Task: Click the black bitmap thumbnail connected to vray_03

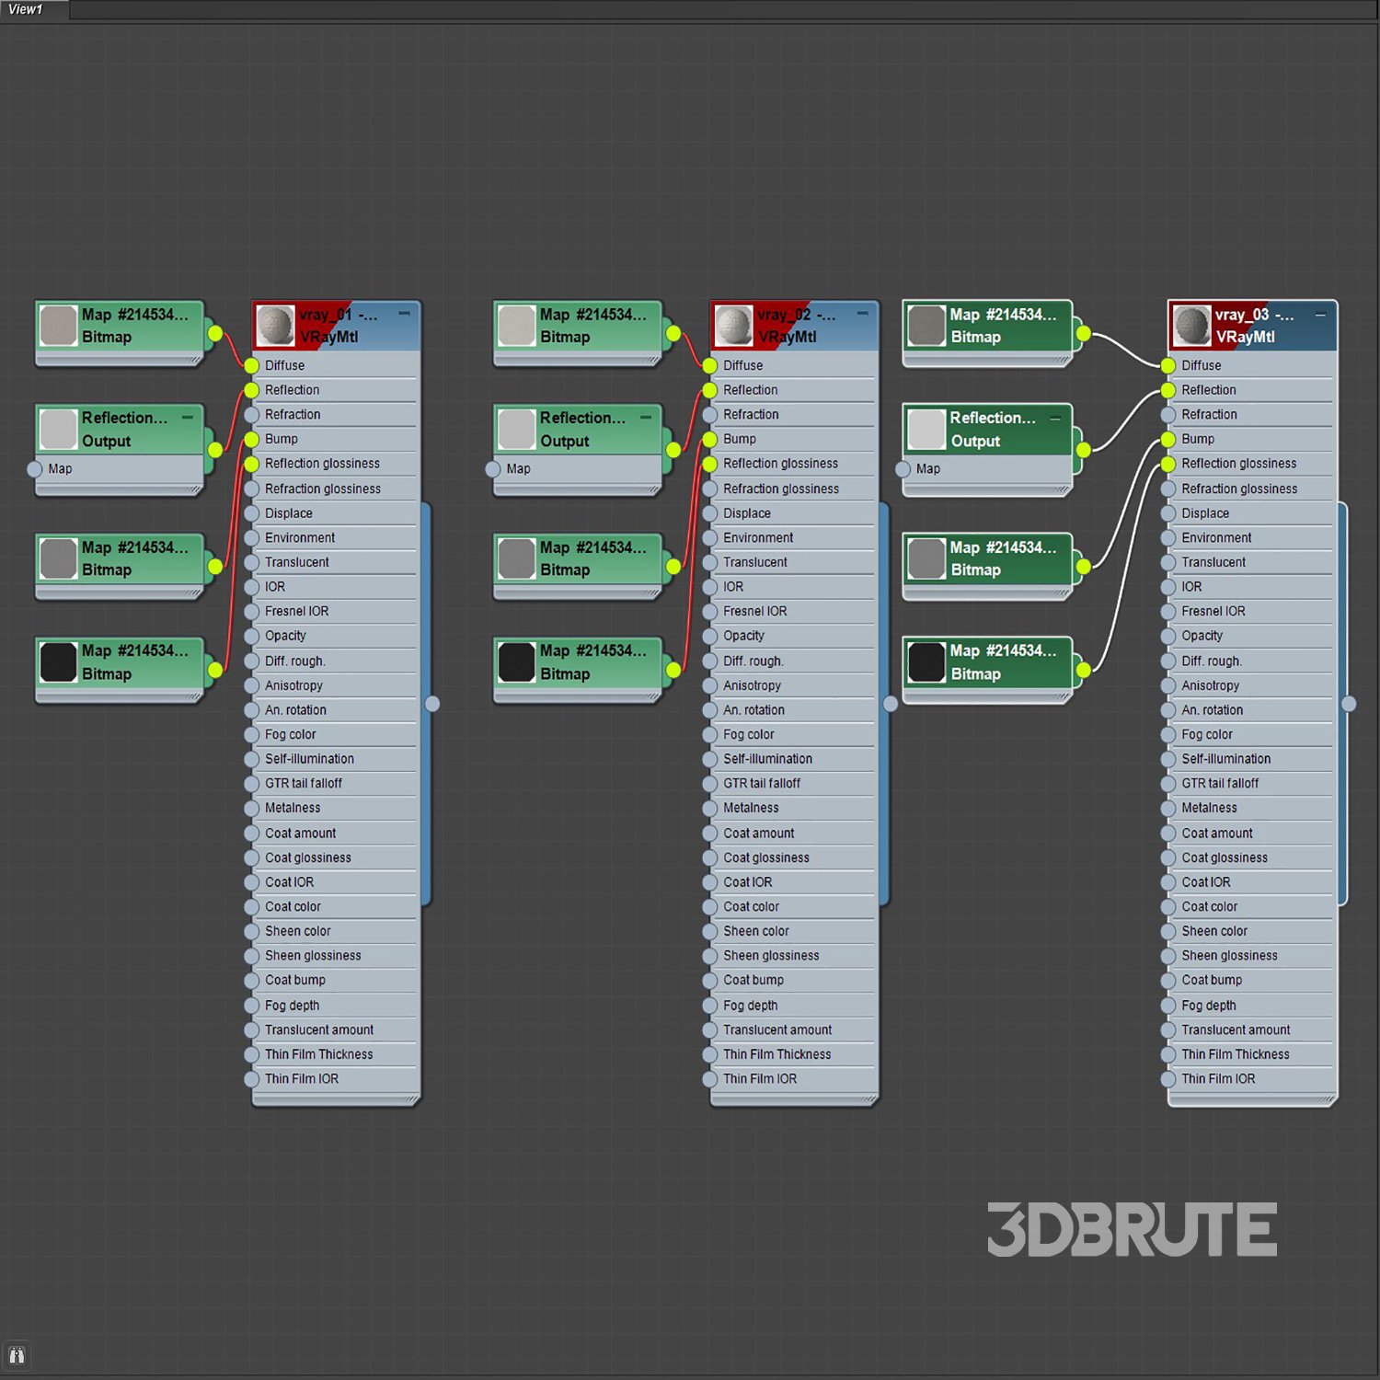Action: point(926,662)
